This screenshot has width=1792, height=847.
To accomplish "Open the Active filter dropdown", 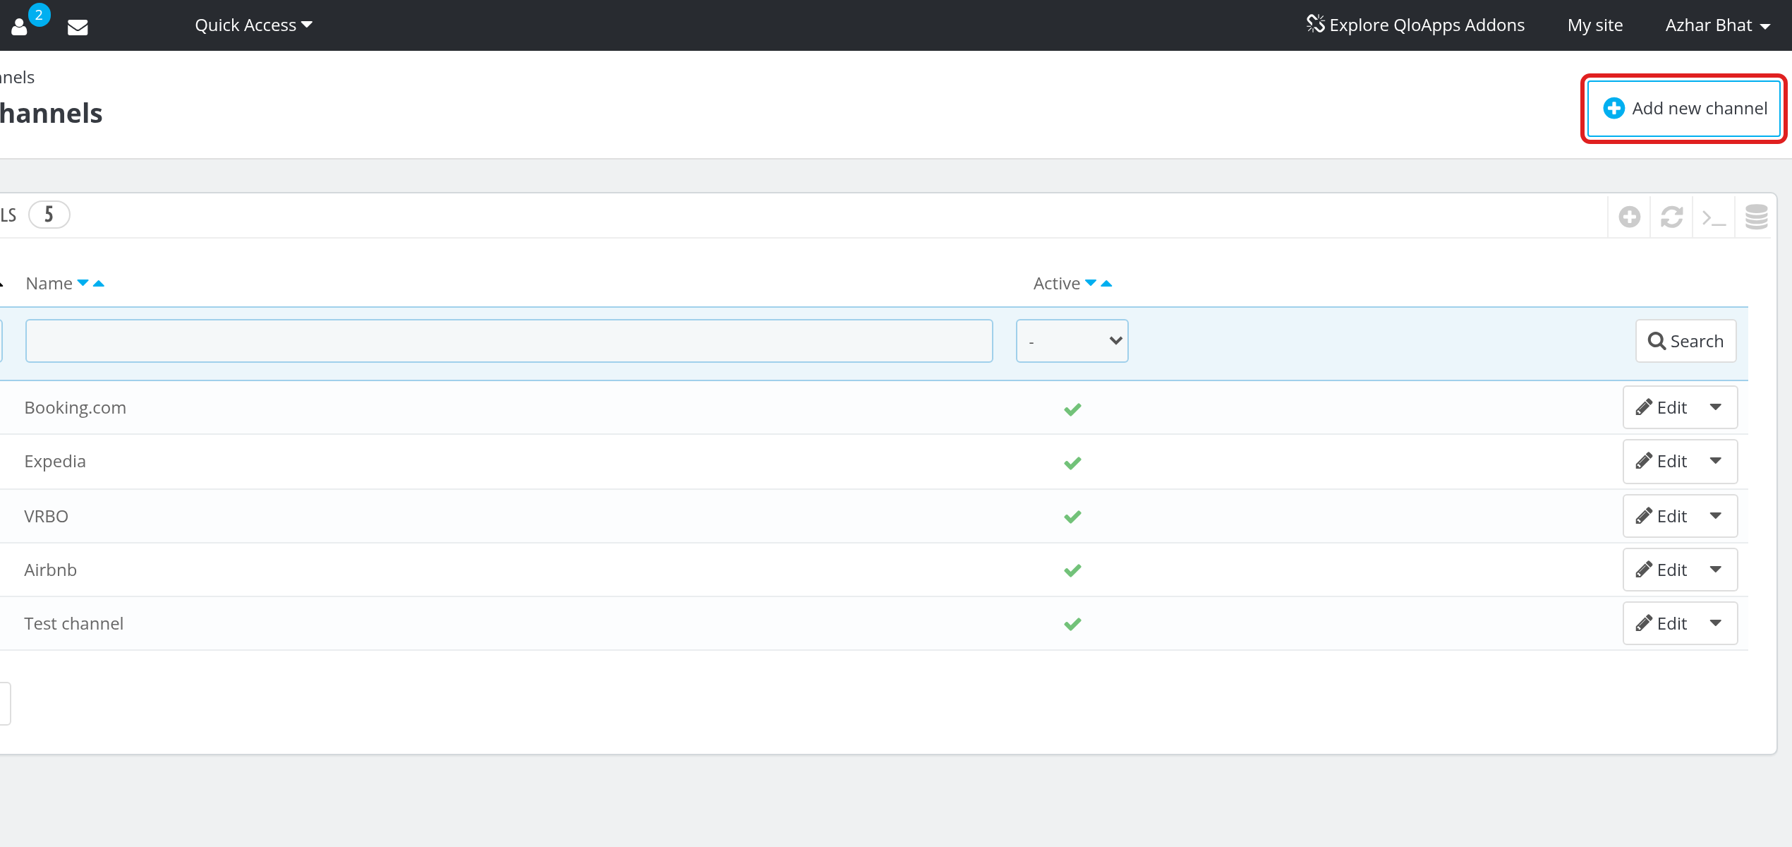I will click(1072, 341).
